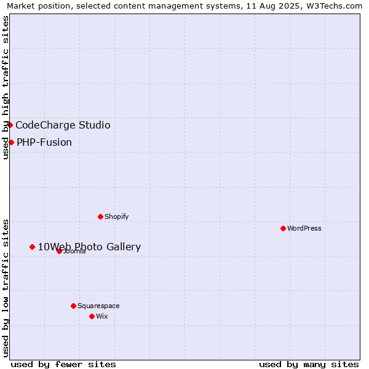Screen dimensions: 369x369
Task: Click the 'used by low traffic sites' label
Action: click(5, 288)
